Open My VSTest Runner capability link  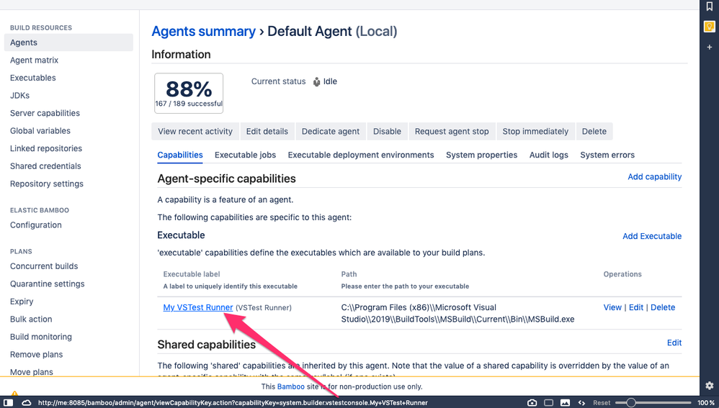(x=198, y=307)
